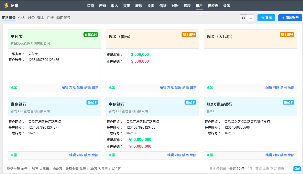Switch to list view icon

tap(250, 18)
